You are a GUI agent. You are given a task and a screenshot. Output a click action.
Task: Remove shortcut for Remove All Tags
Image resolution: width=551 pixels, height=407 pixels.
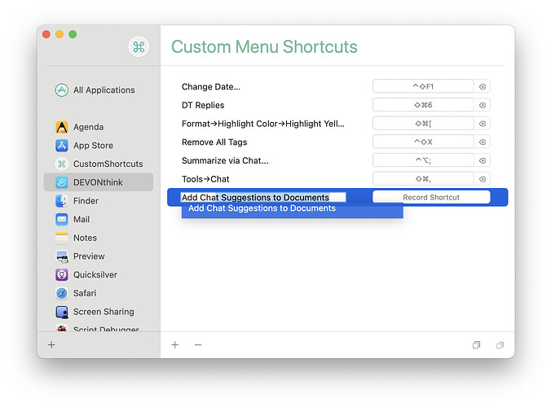[x=482, y=142]
